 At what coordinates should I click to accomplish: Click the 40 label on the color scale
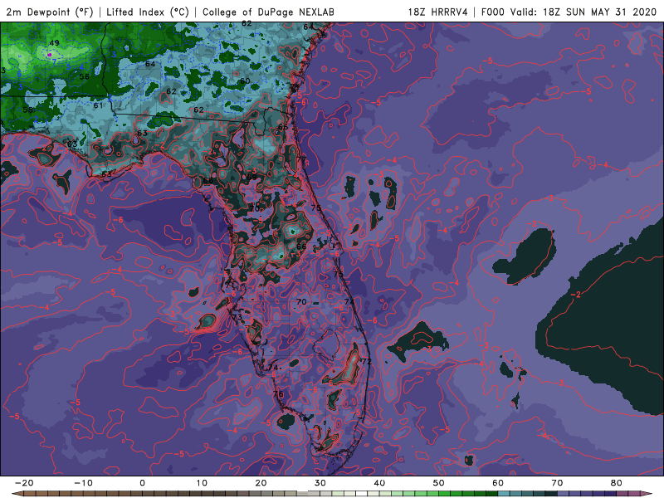point(379,483)
